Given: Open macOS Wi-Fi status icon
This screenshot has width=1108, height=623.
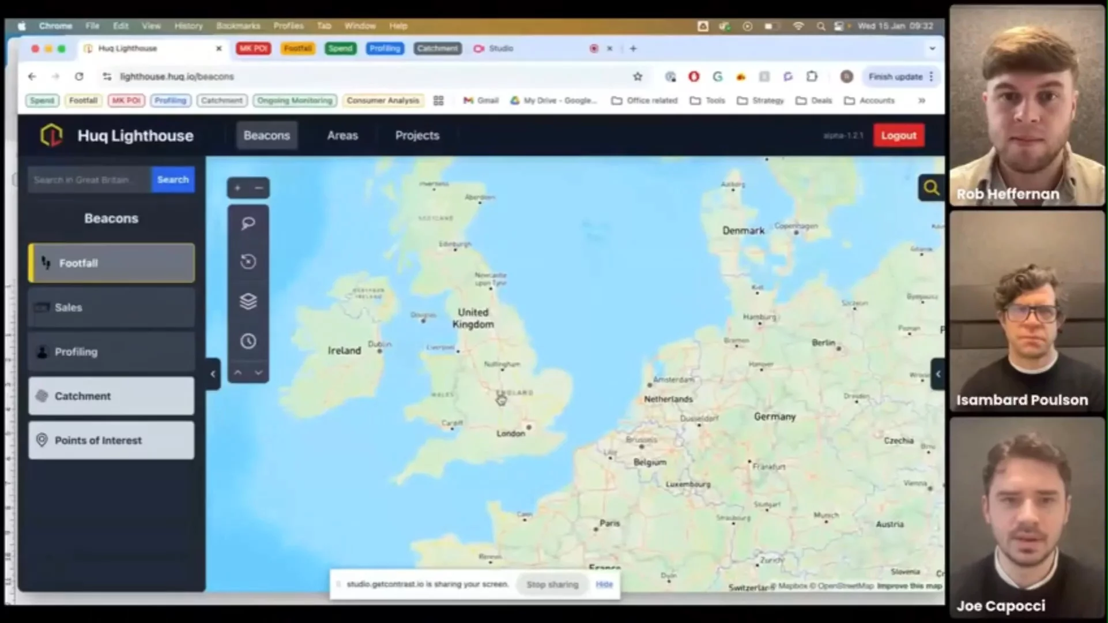Looking at the screenshot, I should 798,26.
